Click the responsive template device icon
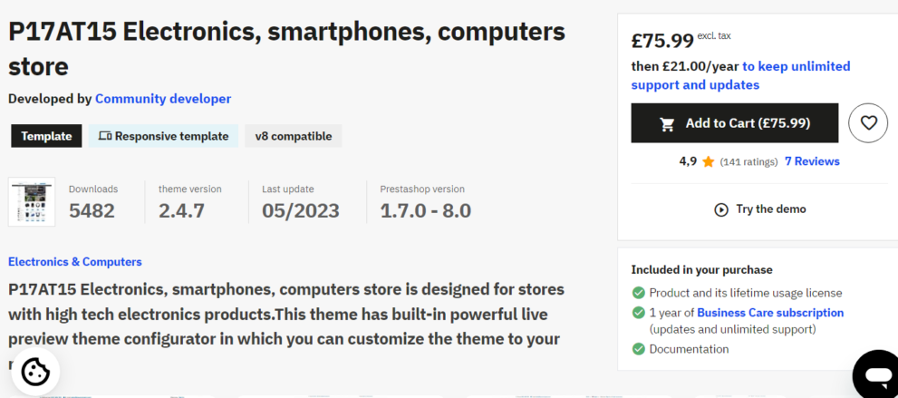 click(104, 136)
